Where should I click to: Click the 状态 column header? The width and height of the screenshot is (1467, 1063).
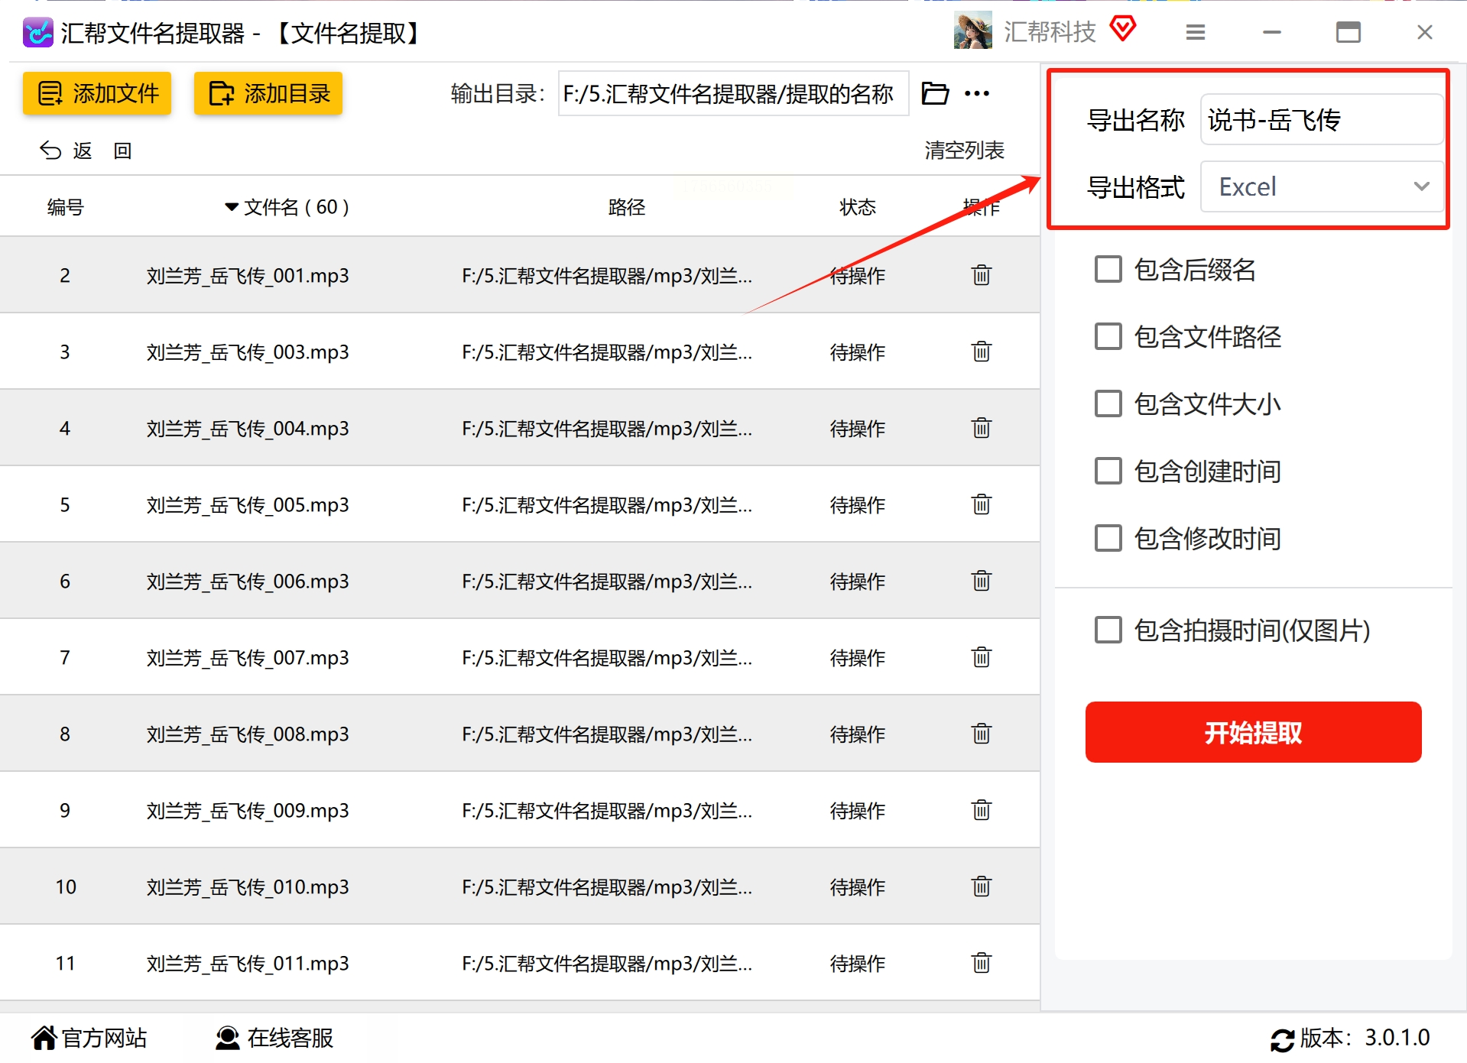pyautogui.click(x=858, y=207)
